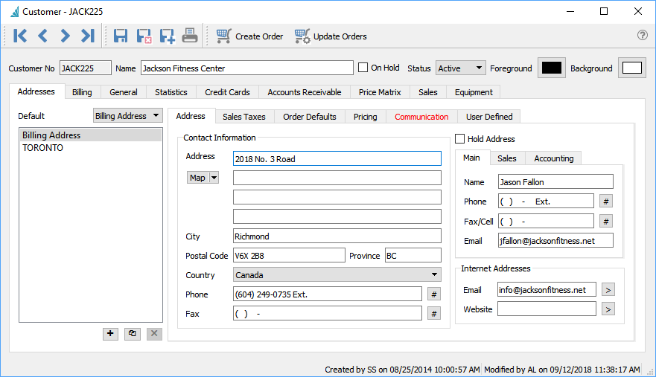
Task: Select TORONTO in the address list
Action: [43, 148]
